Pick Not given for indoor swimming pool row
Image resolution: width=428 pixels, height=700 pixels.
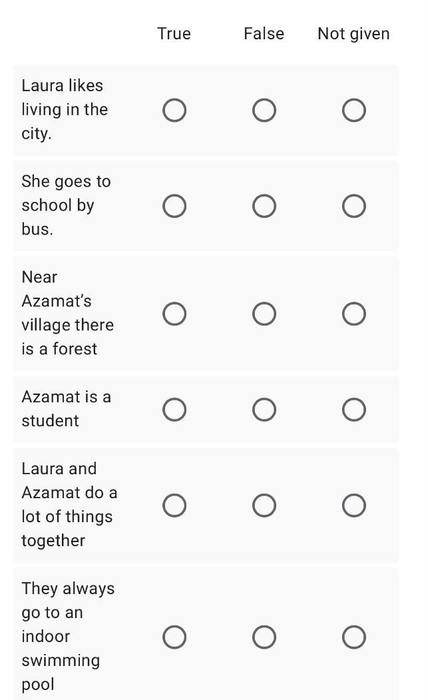354,637
